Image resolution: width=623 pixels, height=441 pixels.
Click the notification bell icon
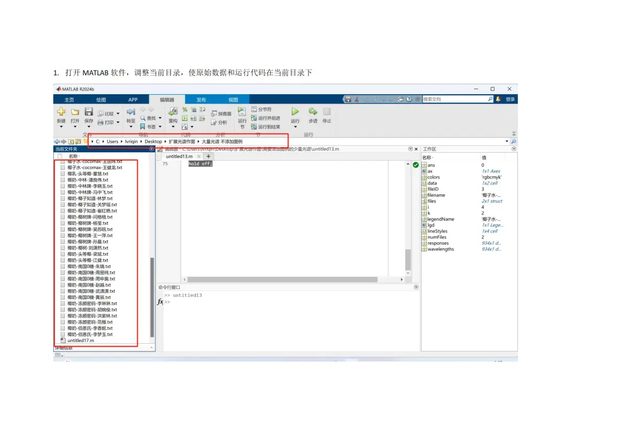click(498, 99)
